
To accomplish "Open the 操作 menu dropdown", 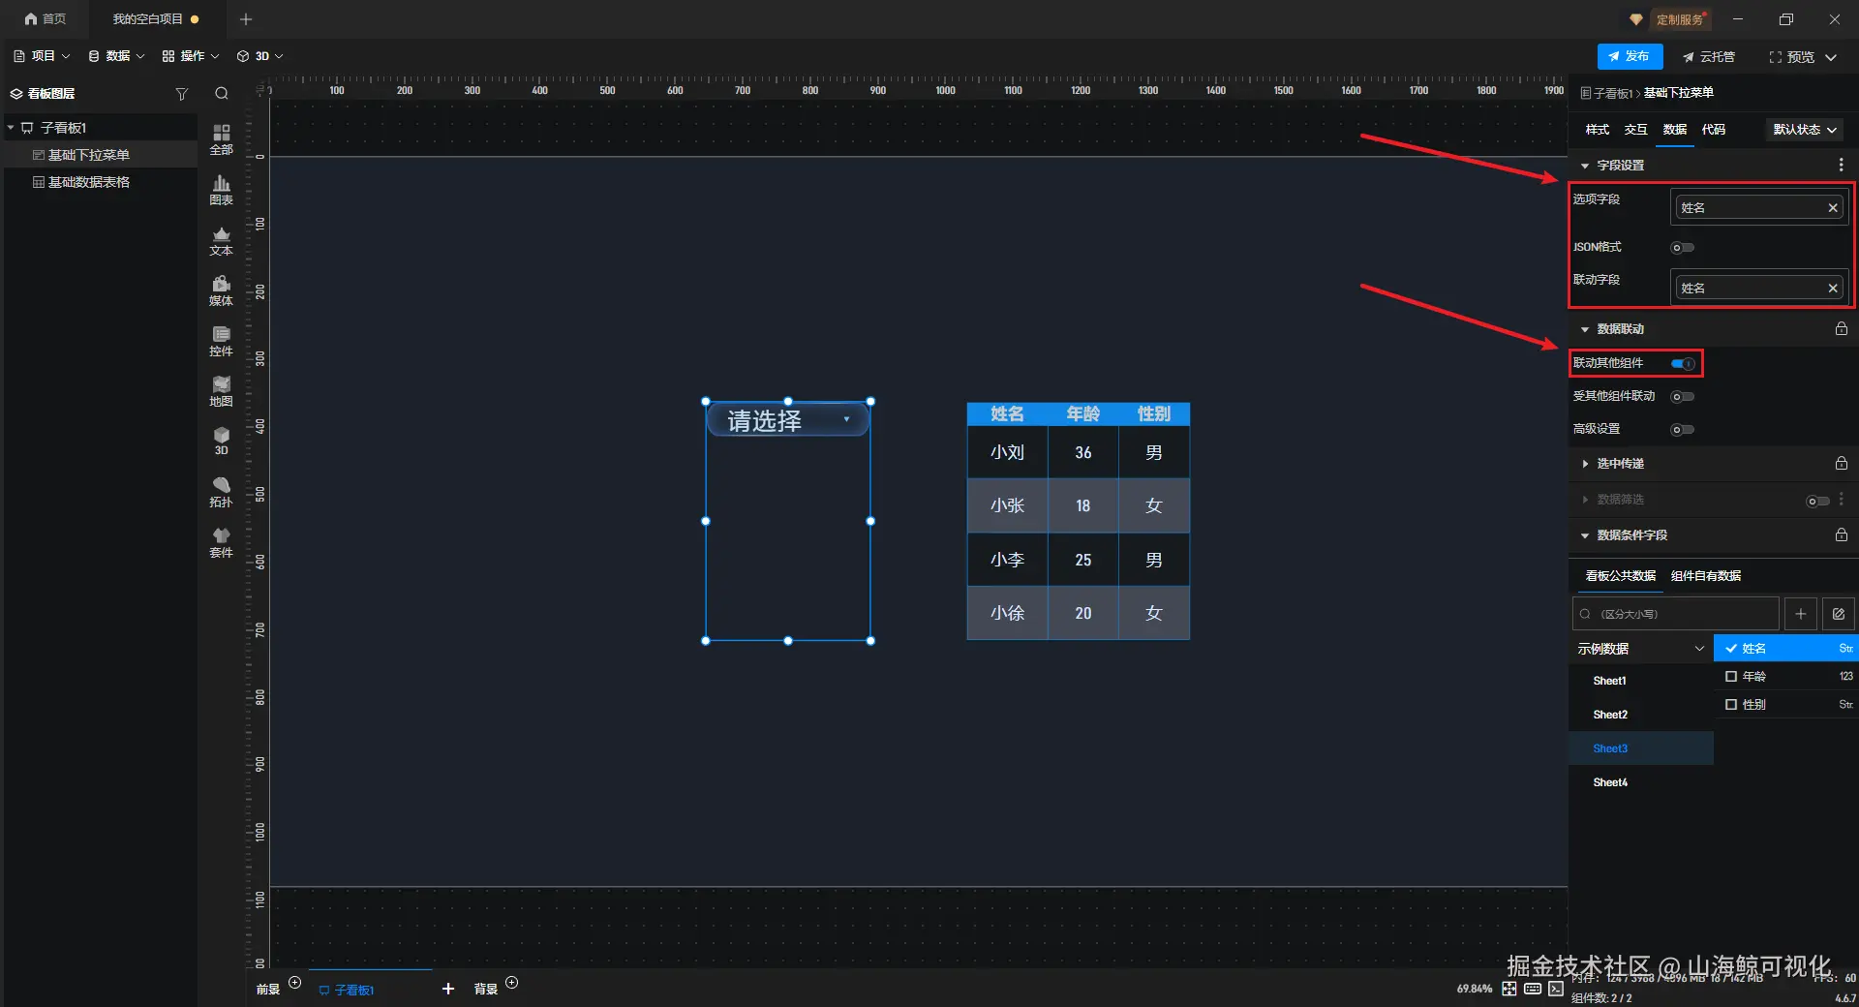I will [191, 56].
